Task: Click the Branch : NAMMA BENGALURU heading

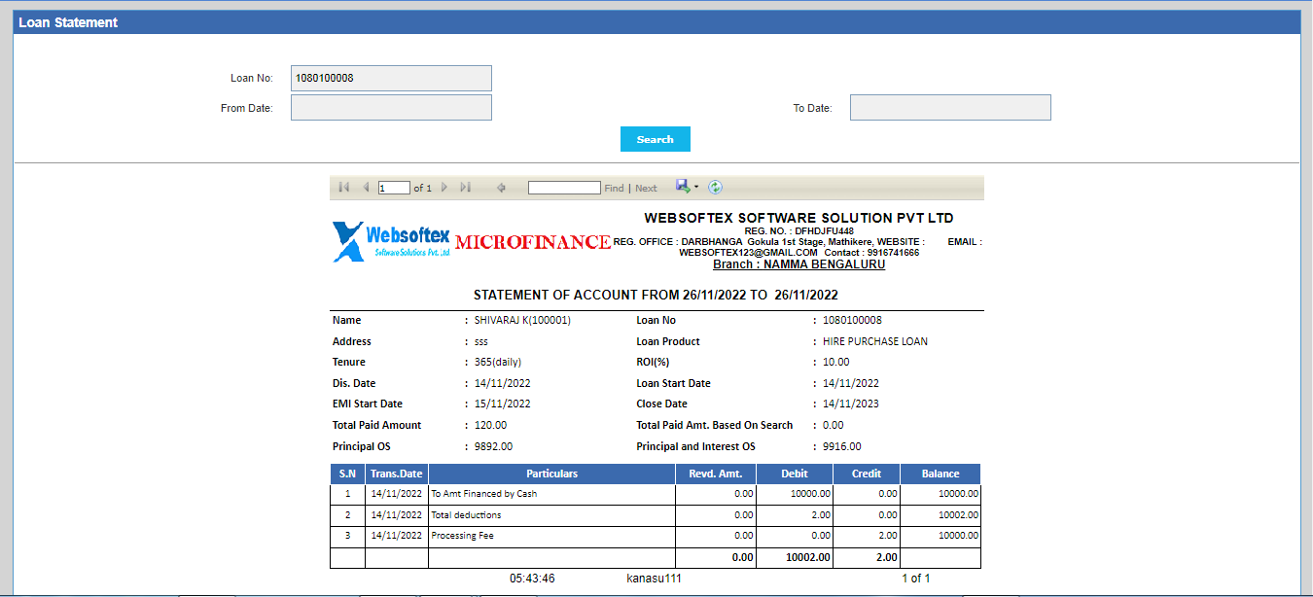Action: (x=798, y=264)
